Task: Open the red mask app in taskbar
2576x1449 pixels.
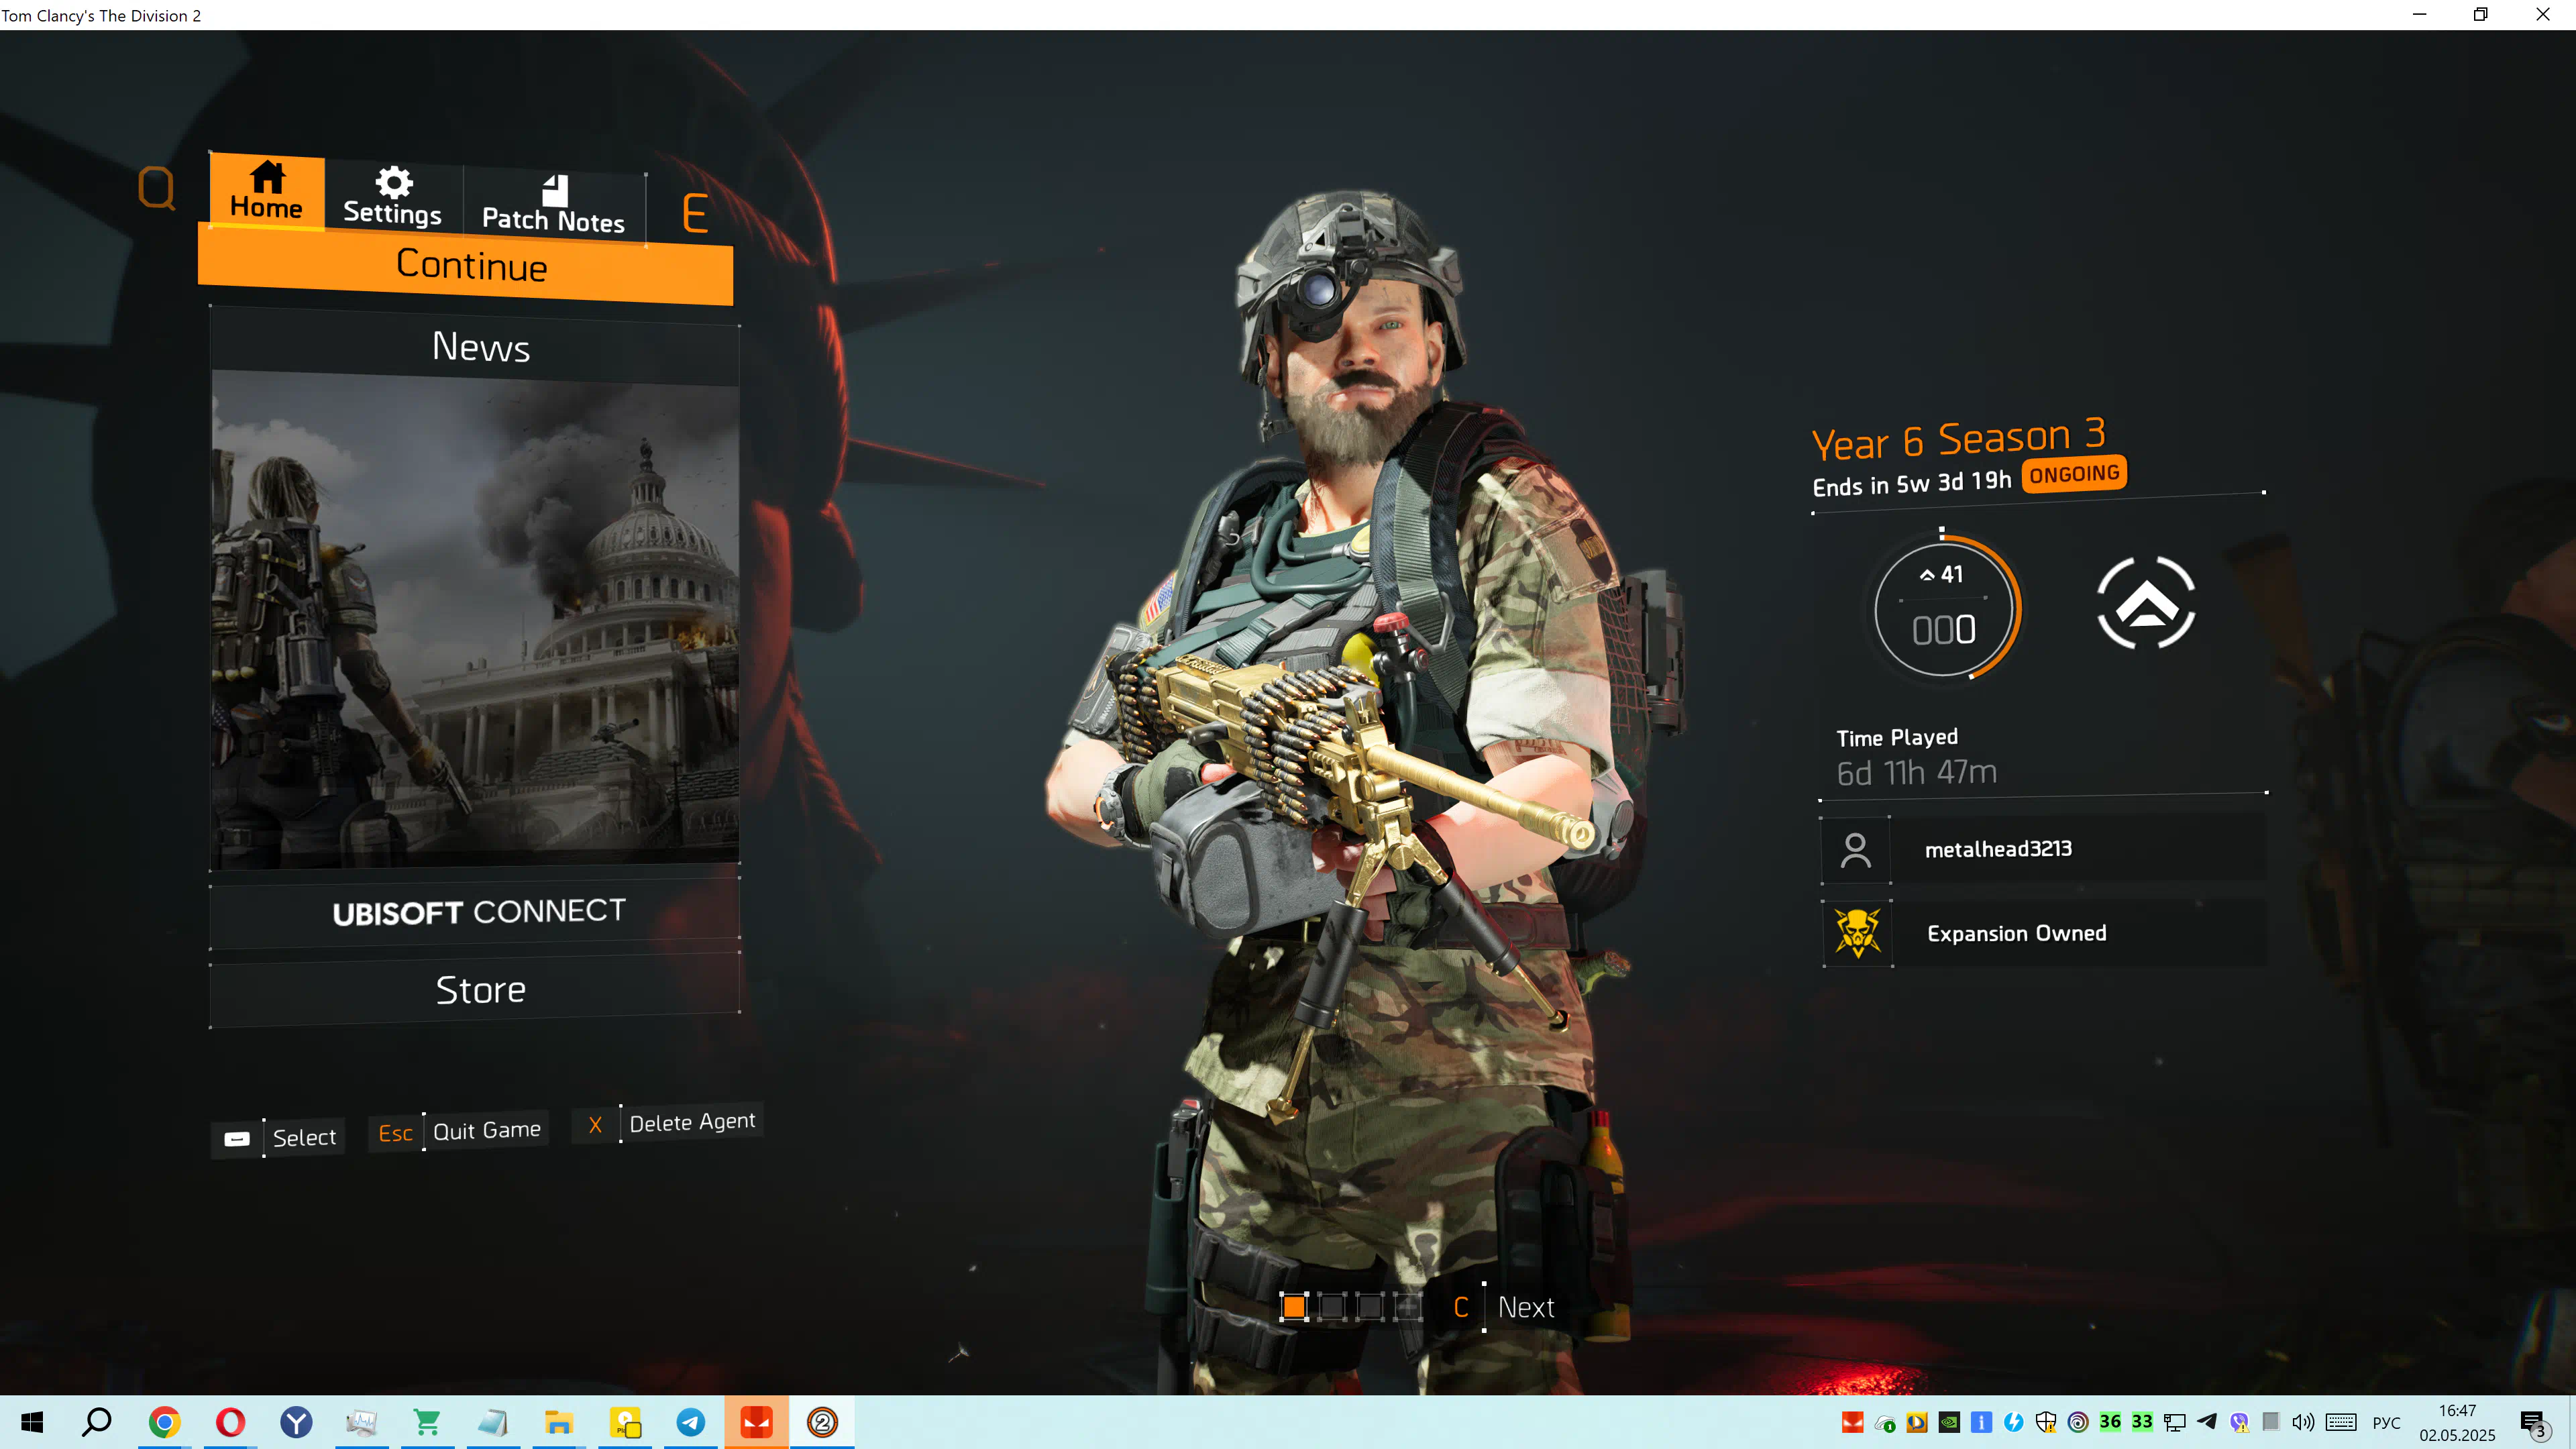Action: pyautogui.click(x=757, y=1422)
